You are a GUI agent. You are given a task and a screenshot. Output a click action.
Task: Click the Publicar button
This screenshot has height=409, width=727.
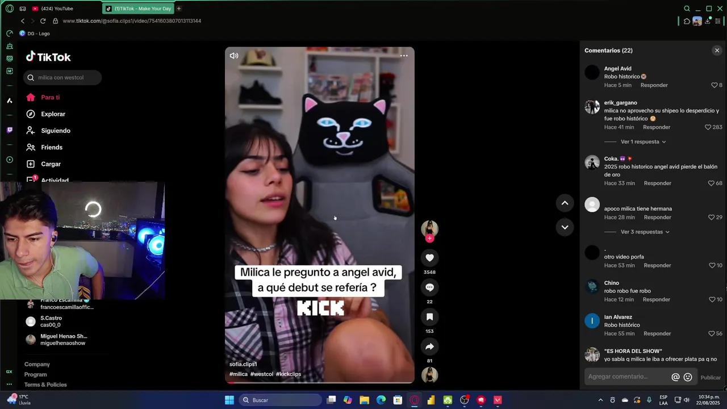pyautogui.click(x=711, y=377)
